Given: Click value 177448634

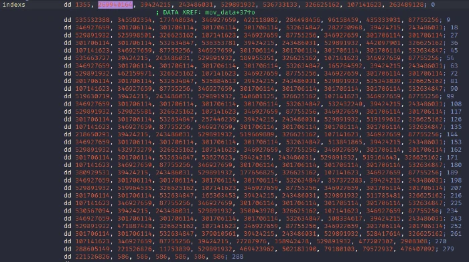Looking at the screenshot, I should [177, 20].
